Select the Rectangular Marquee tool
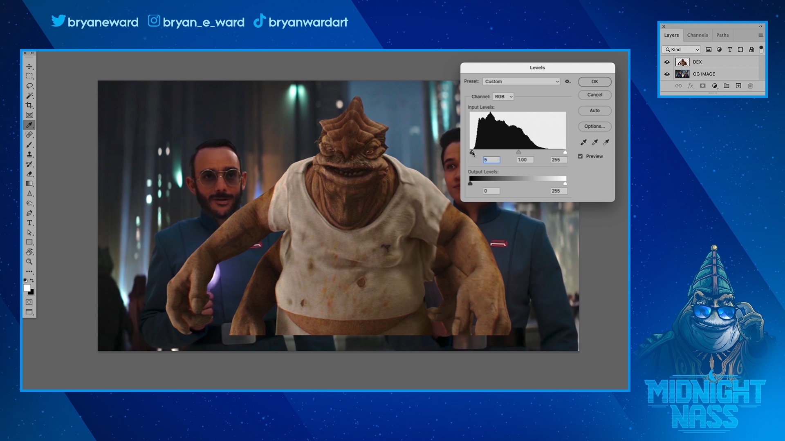Screen dimensions: 785x441 coord(29,76)
